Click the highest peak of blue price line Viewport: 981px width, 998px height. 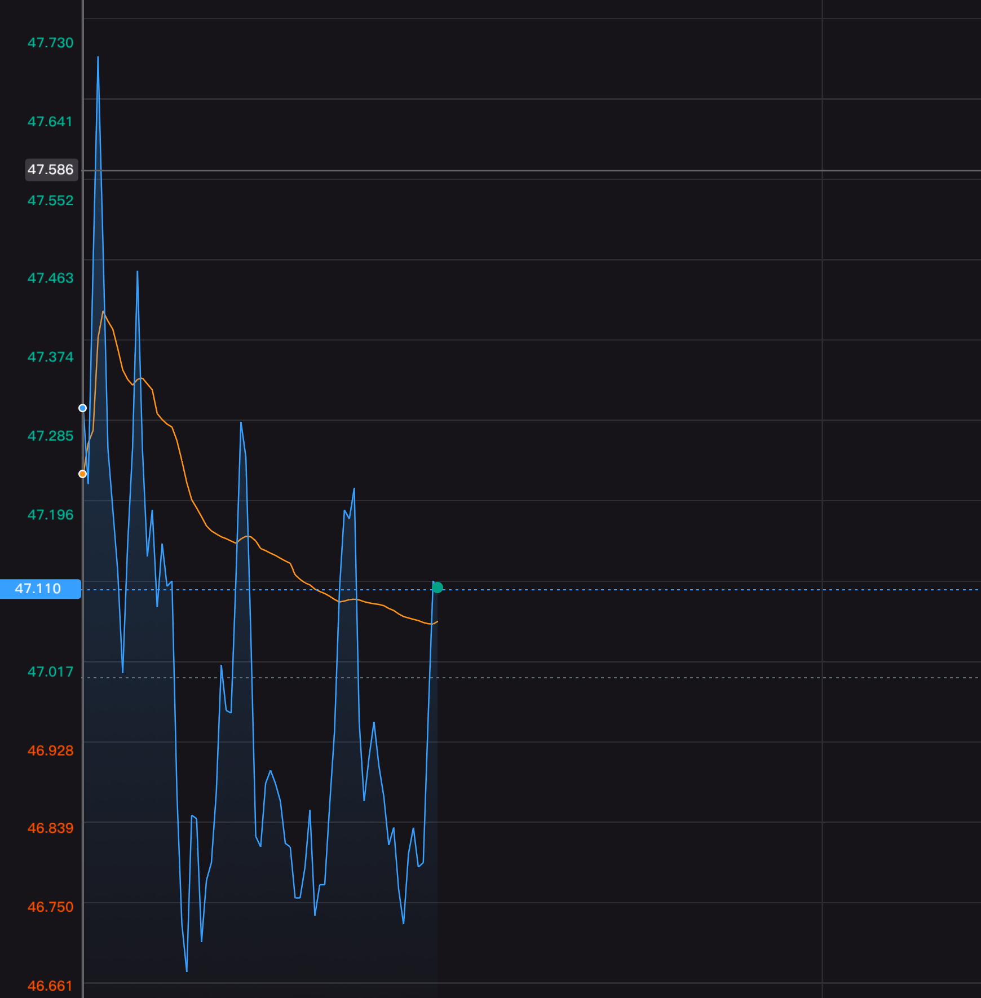pos(98,58)
